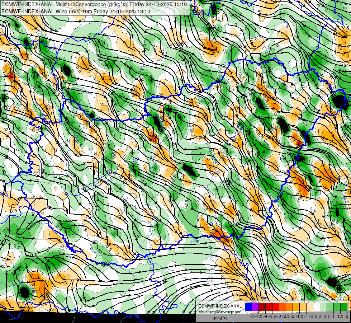Click the legend unit label g/(kg*s)

tap(220, 318)
